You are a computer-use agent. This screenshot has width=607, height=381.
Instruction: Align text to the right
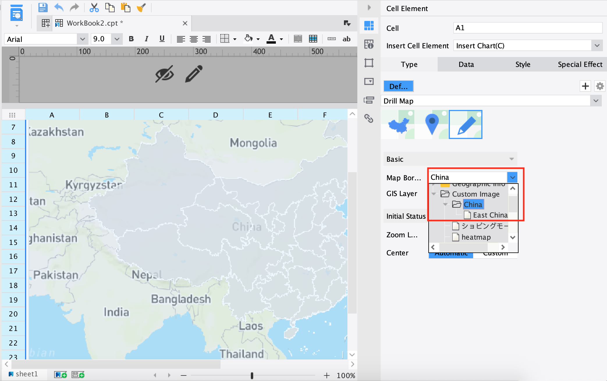tap(206, 39)
